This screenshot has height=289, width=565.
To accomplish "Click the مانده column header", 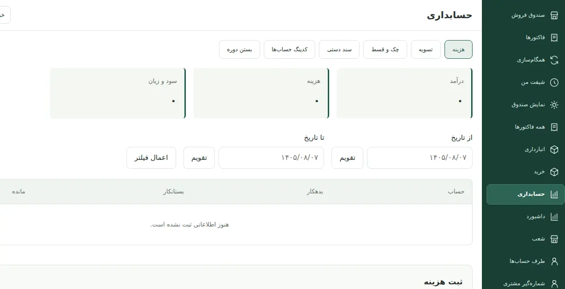I will coord(19,192).
